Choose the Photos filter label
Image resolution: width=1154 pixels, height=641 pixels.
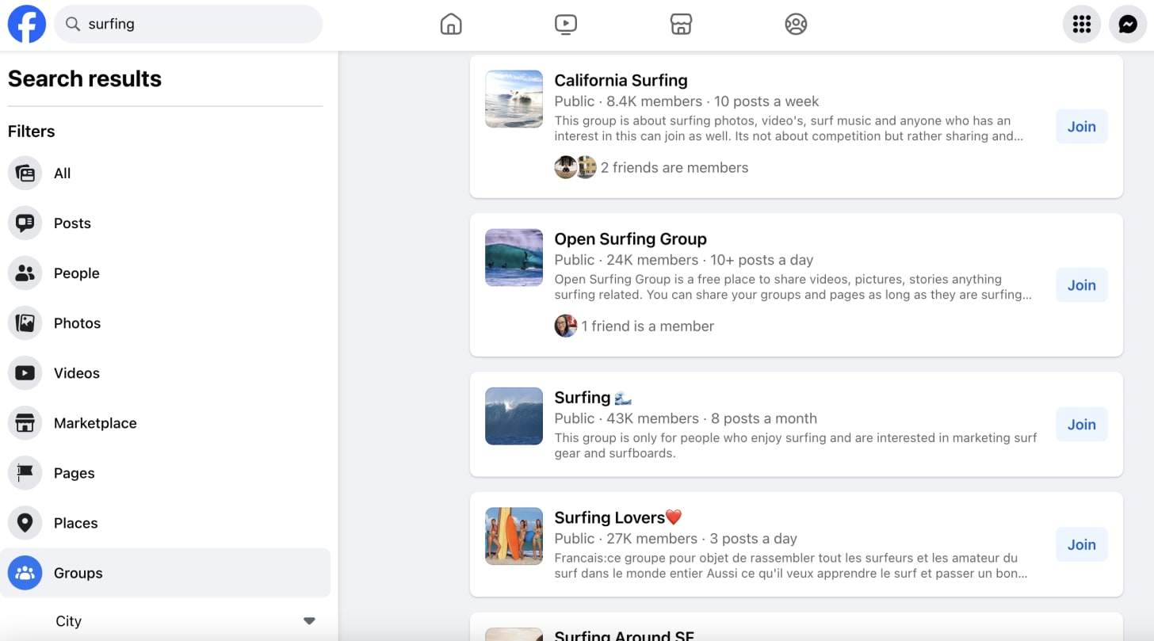pos(77,323)
